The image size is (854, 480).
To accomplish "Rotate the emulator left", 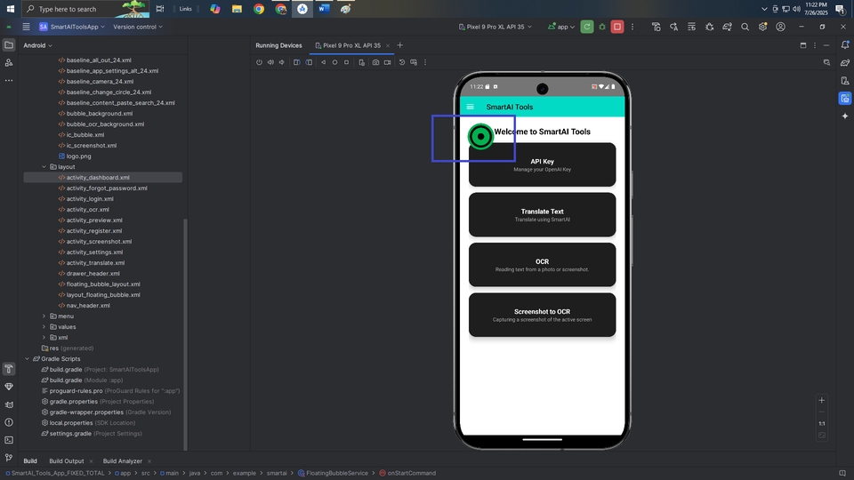I will pos(297,62).
